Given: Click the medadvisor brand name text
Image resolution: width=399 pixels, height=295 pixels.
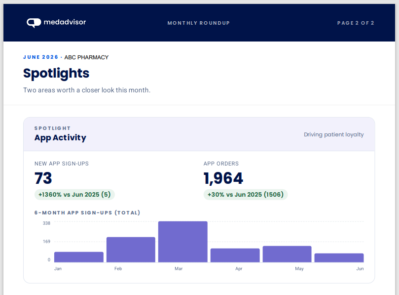Looking at the screenshot, I should point(65,22).
